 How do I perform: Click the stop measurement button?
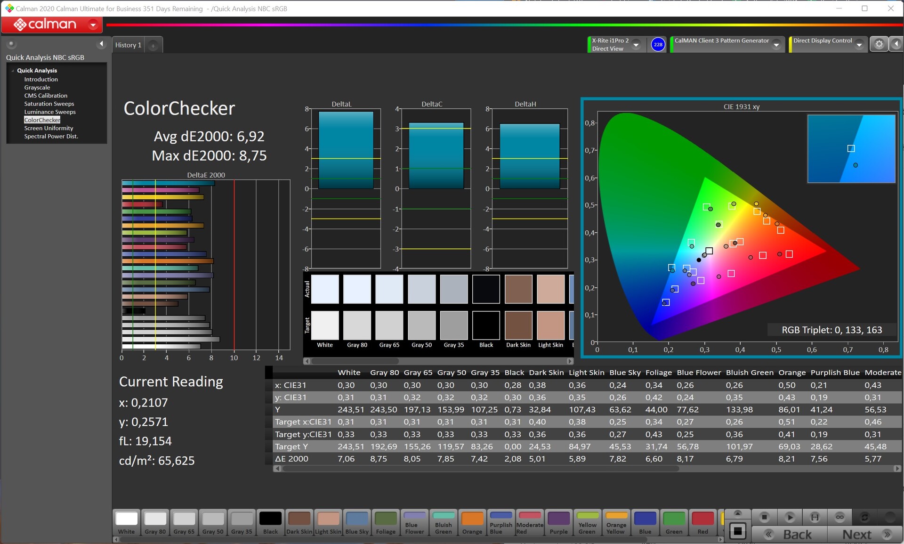tap(764, 517)
